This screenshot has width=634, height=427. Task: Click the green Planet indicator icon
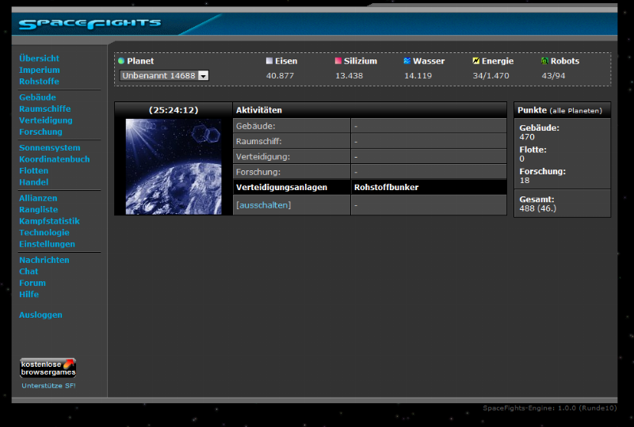[x=121, y=61]
